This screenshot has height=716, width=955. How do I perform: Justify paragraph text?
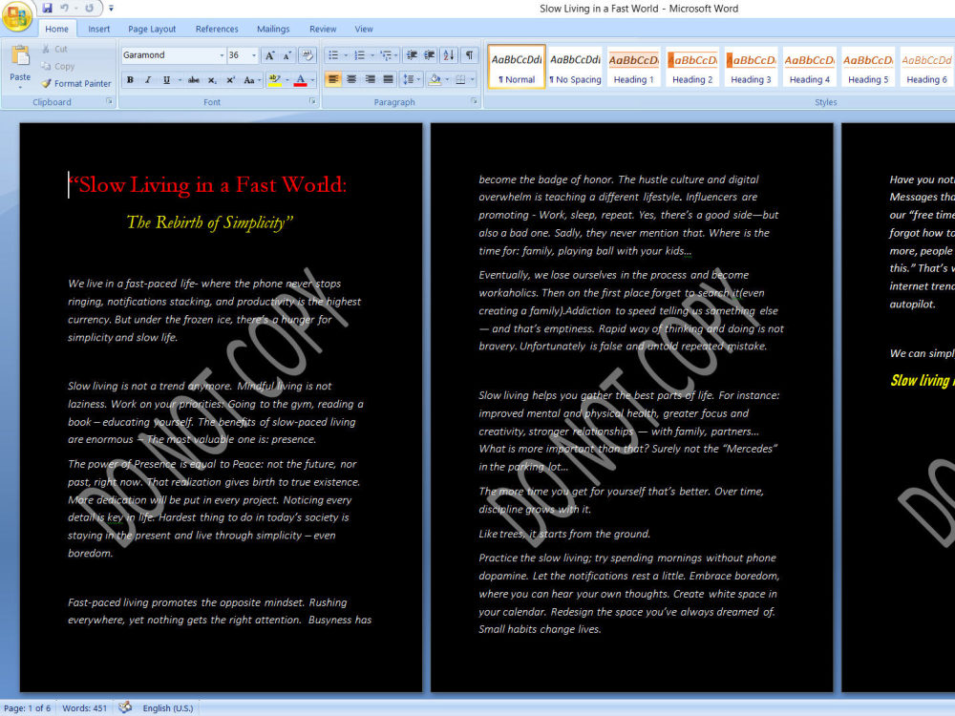coord(388,80)
